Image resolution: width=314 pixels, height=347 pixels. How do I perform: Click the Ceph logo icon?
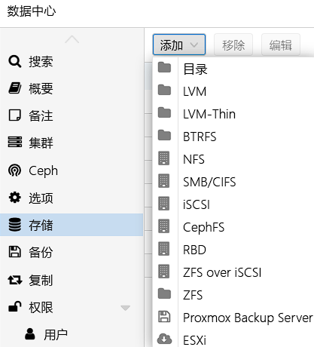coord(15,170)
